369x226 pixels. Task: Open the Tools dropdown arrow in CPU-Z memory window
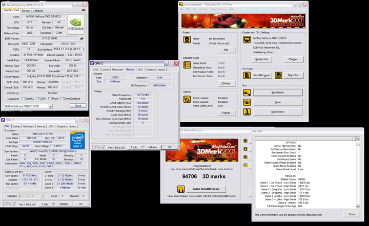pos(142,147)
